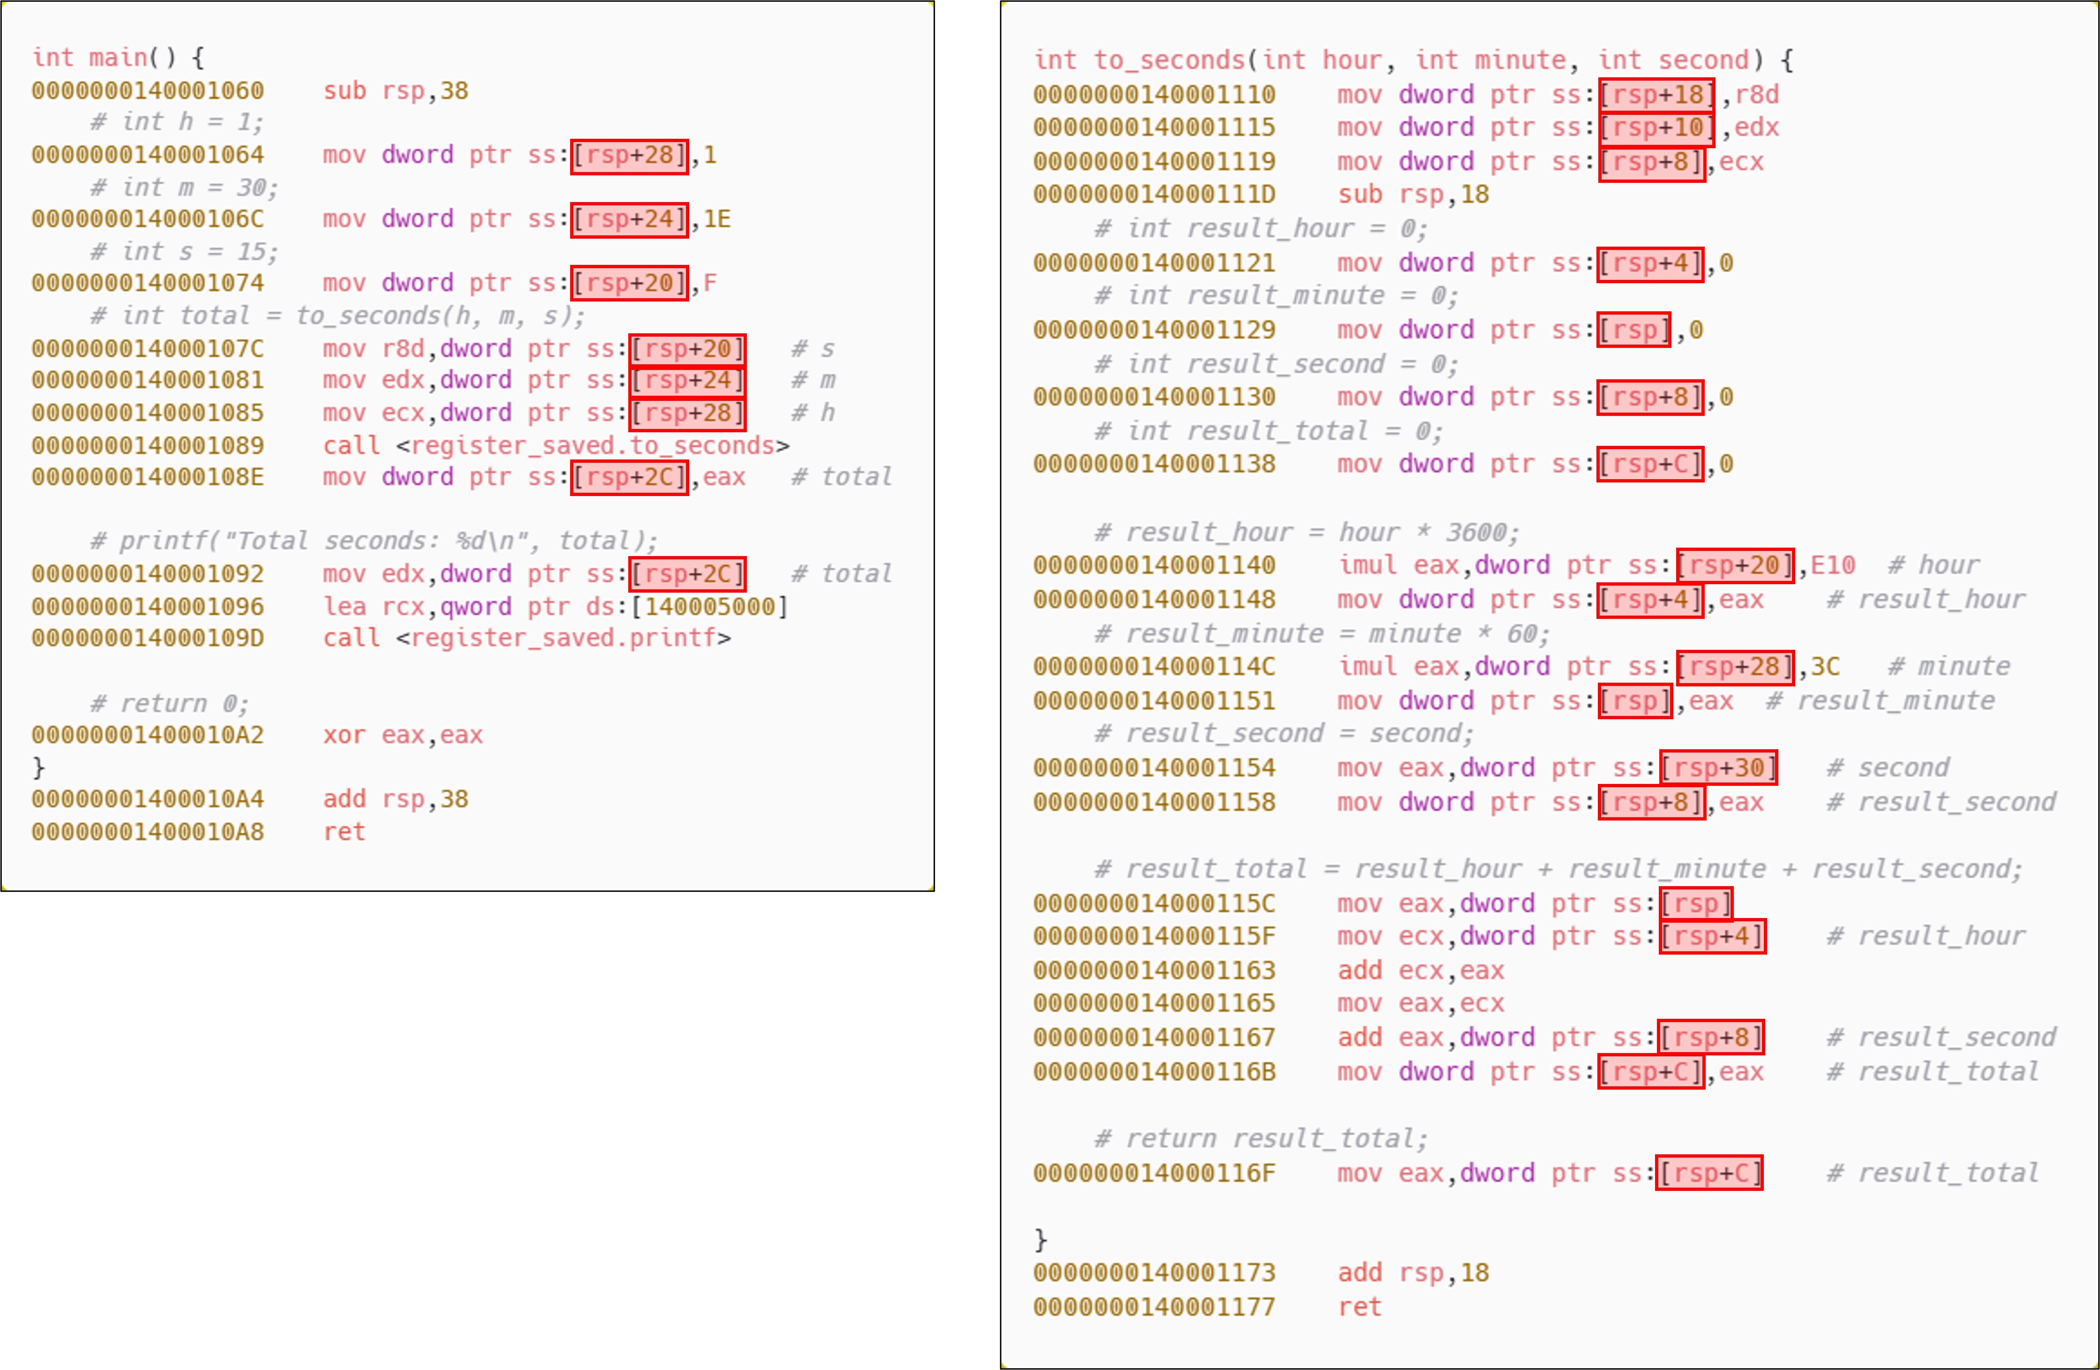The image size is (2100, 1370).
Task: Click the highlighted [rsp] at address 14000115C
Action: [x=1696, y=904]
